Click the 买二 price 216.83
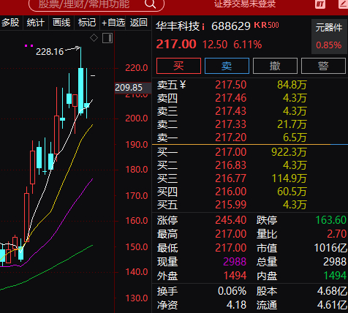Viewport: 348px width, 313px height. (x=231, y=165)
